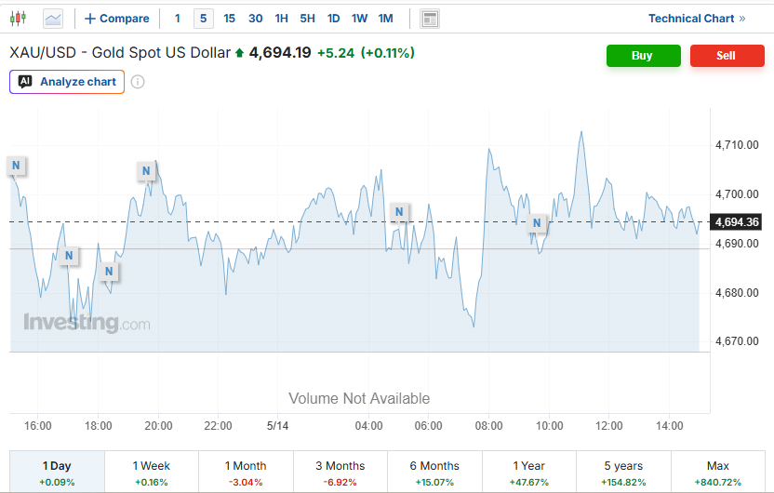
Task: Click the 12:00 time axis label
Action: [x=608, y=426]
